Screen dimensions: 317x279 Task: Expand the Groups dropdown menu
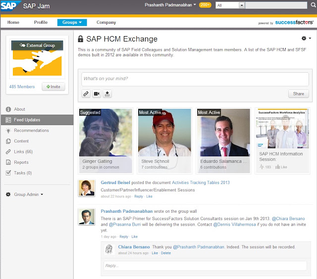click(x=72, y=22)
